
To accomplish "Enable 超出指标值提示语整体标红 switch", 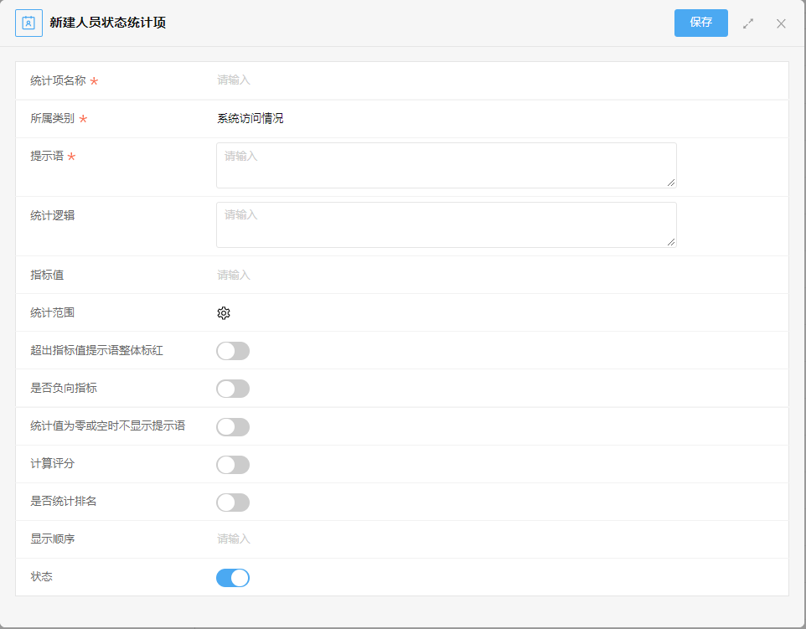I will tap(233, 351).
